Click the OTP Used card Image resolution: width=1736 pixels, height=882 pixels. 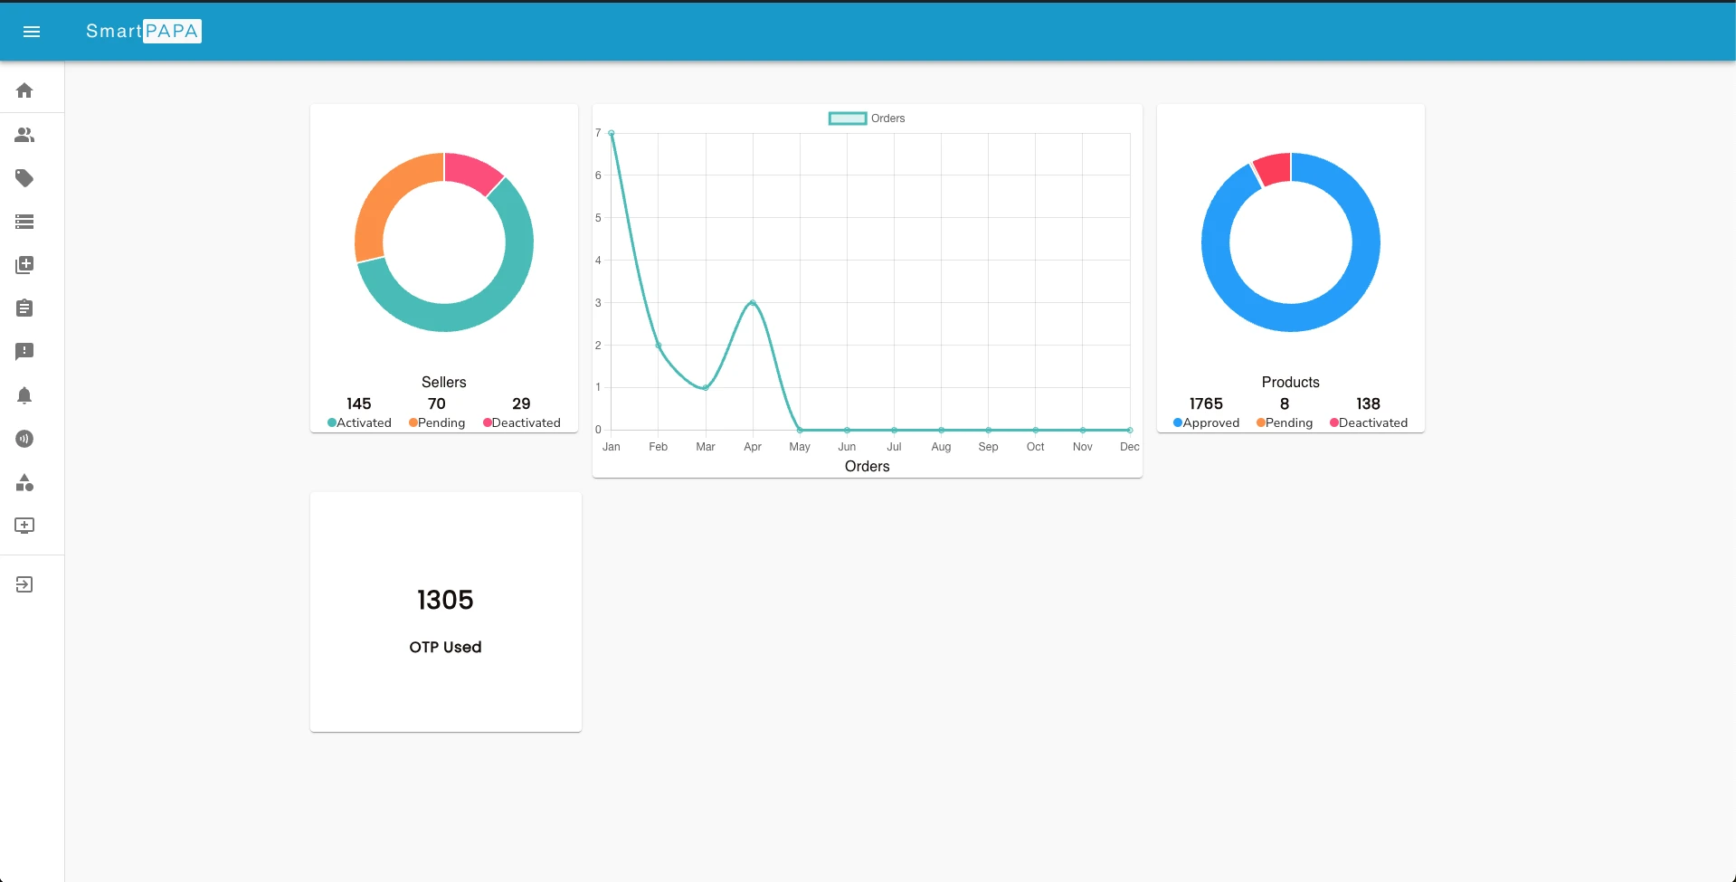445,612
